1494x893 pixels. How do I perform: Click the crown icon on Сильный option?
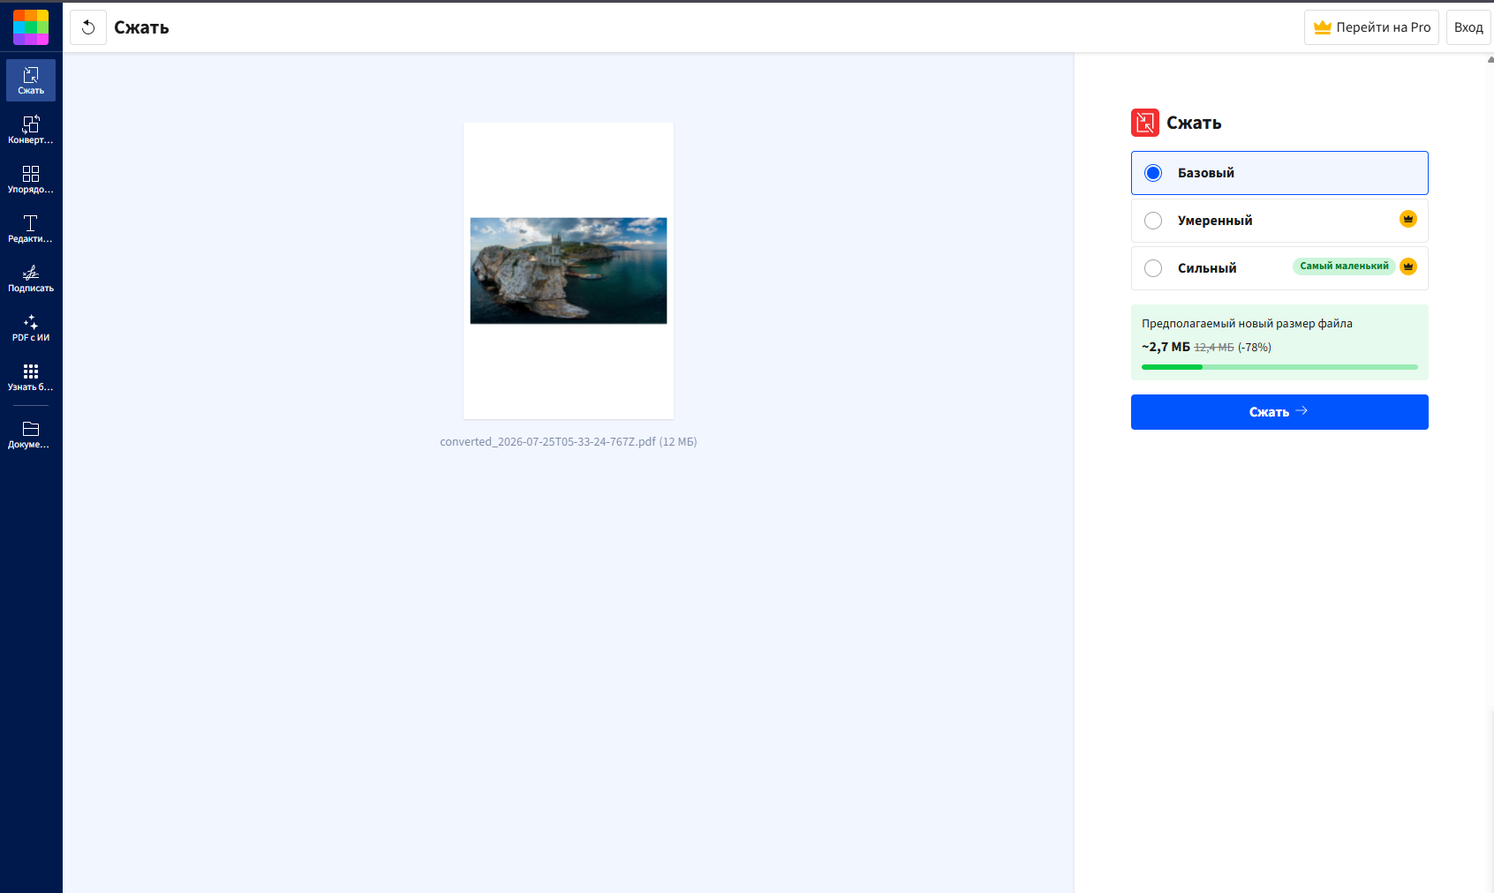point(1408,266)
